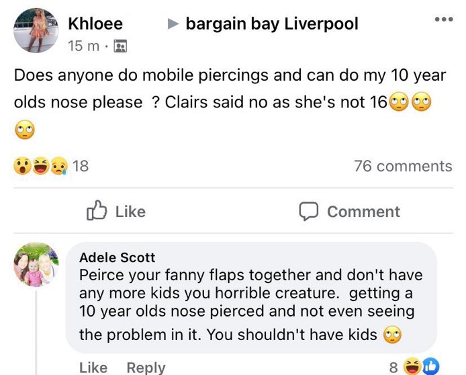This screenshot has height=375, width=466.
Task: Go to the bargain bay Liverpool group
Action: click(x=271, y=24)
